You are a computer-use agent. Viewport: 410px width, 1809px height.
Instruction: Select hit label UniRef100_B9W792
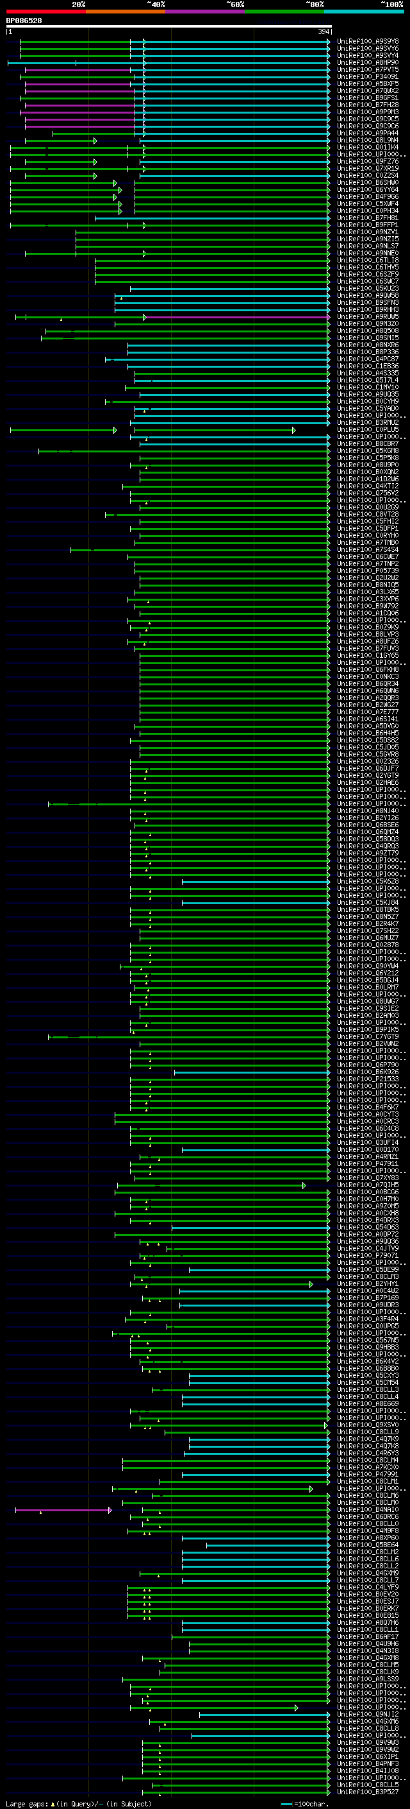tap(368, 606)
